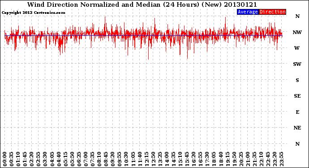Image resolution: width=309 pixels, height=168 pixels.
Task: Click the red Direction legend label
Action: pos(272,12)
